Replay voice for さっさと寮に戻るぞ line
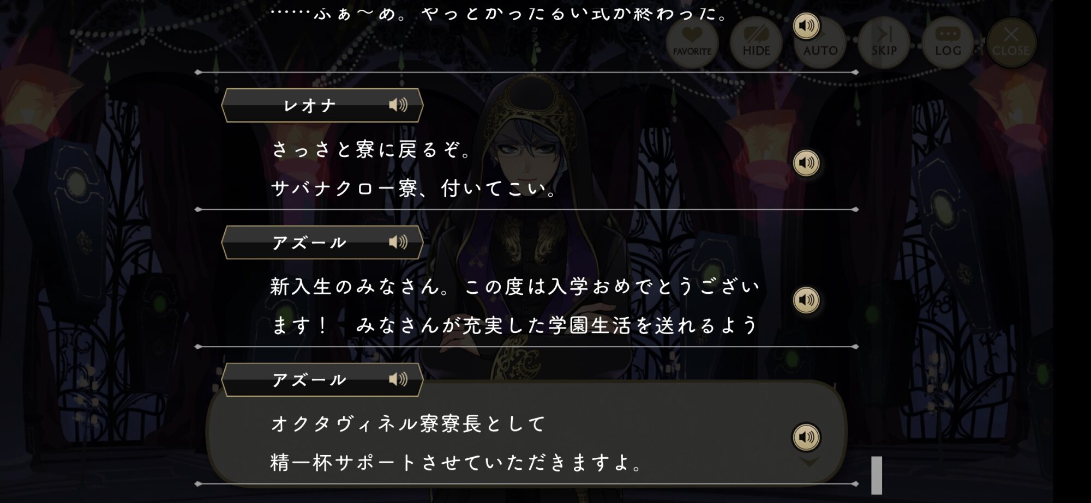Screen dimensions: 1091x503 806,163
